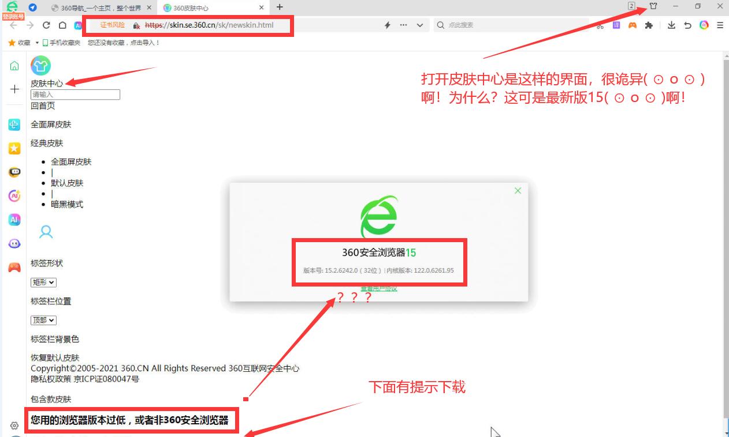The width and height of the screenshot is (729, 437).
Task: Click the blue user profile icon
Action: [x=46, y=232]
